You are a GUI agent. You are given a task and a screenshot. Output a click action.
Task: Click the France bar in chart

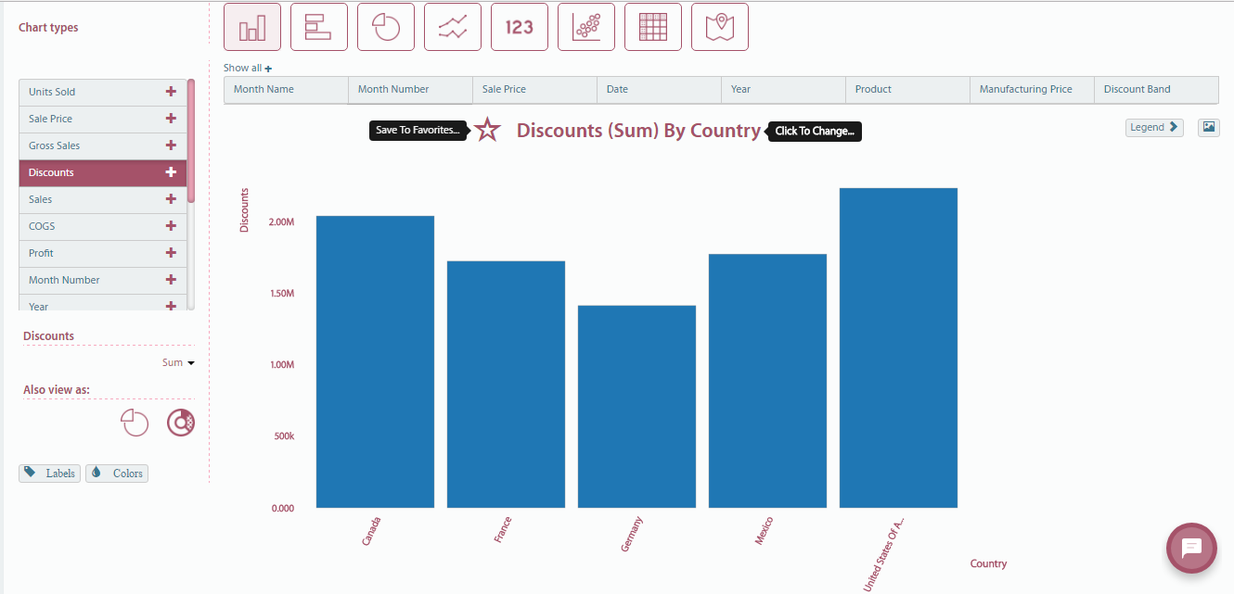[506, 385]
